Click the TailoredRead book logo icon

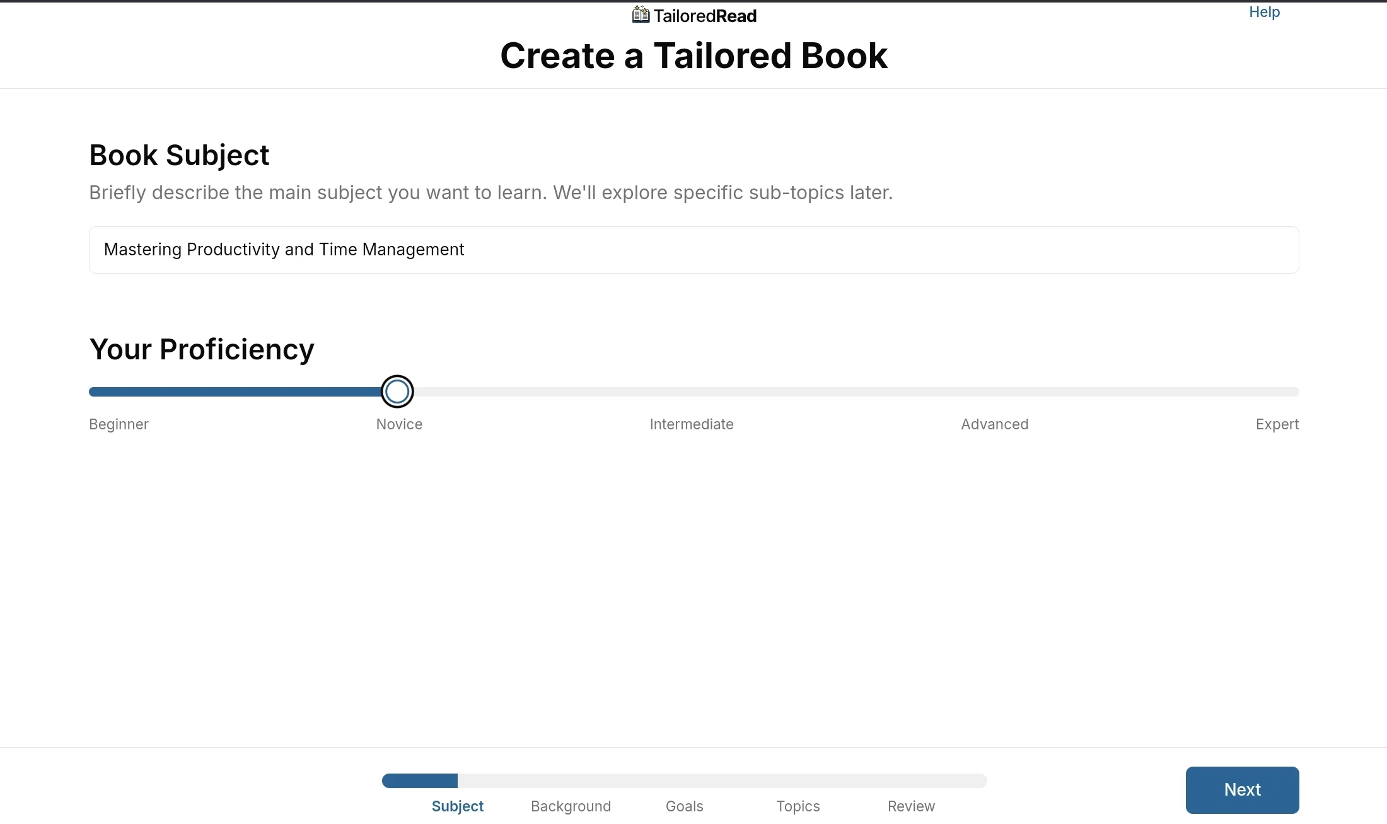click(x=641, y=15)
